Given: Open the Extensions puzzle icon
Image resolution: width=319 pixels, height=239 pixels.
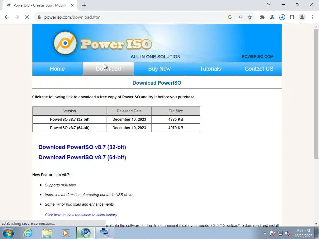Looking at the screenshot, I should click(x=262, y=17).
